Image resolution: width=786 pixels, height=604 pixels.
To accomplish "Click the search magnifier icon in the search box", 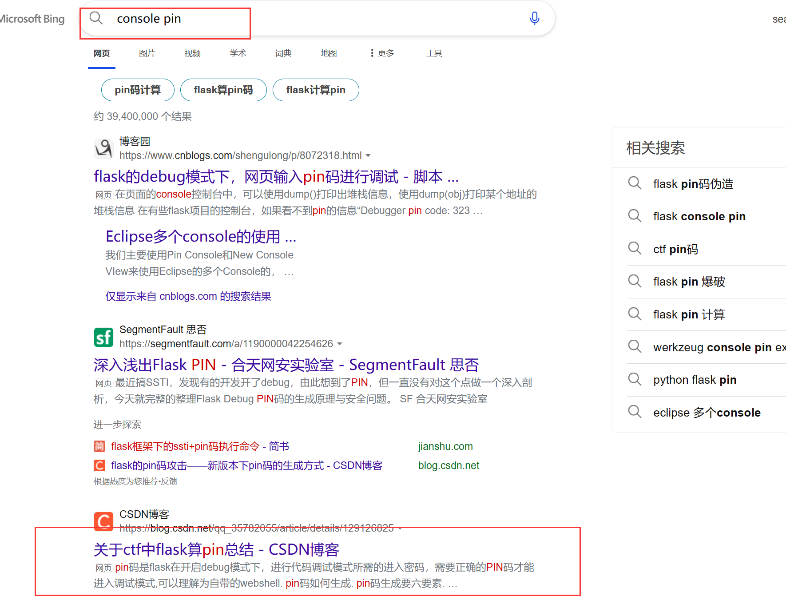I will click(x=96, y=18).
